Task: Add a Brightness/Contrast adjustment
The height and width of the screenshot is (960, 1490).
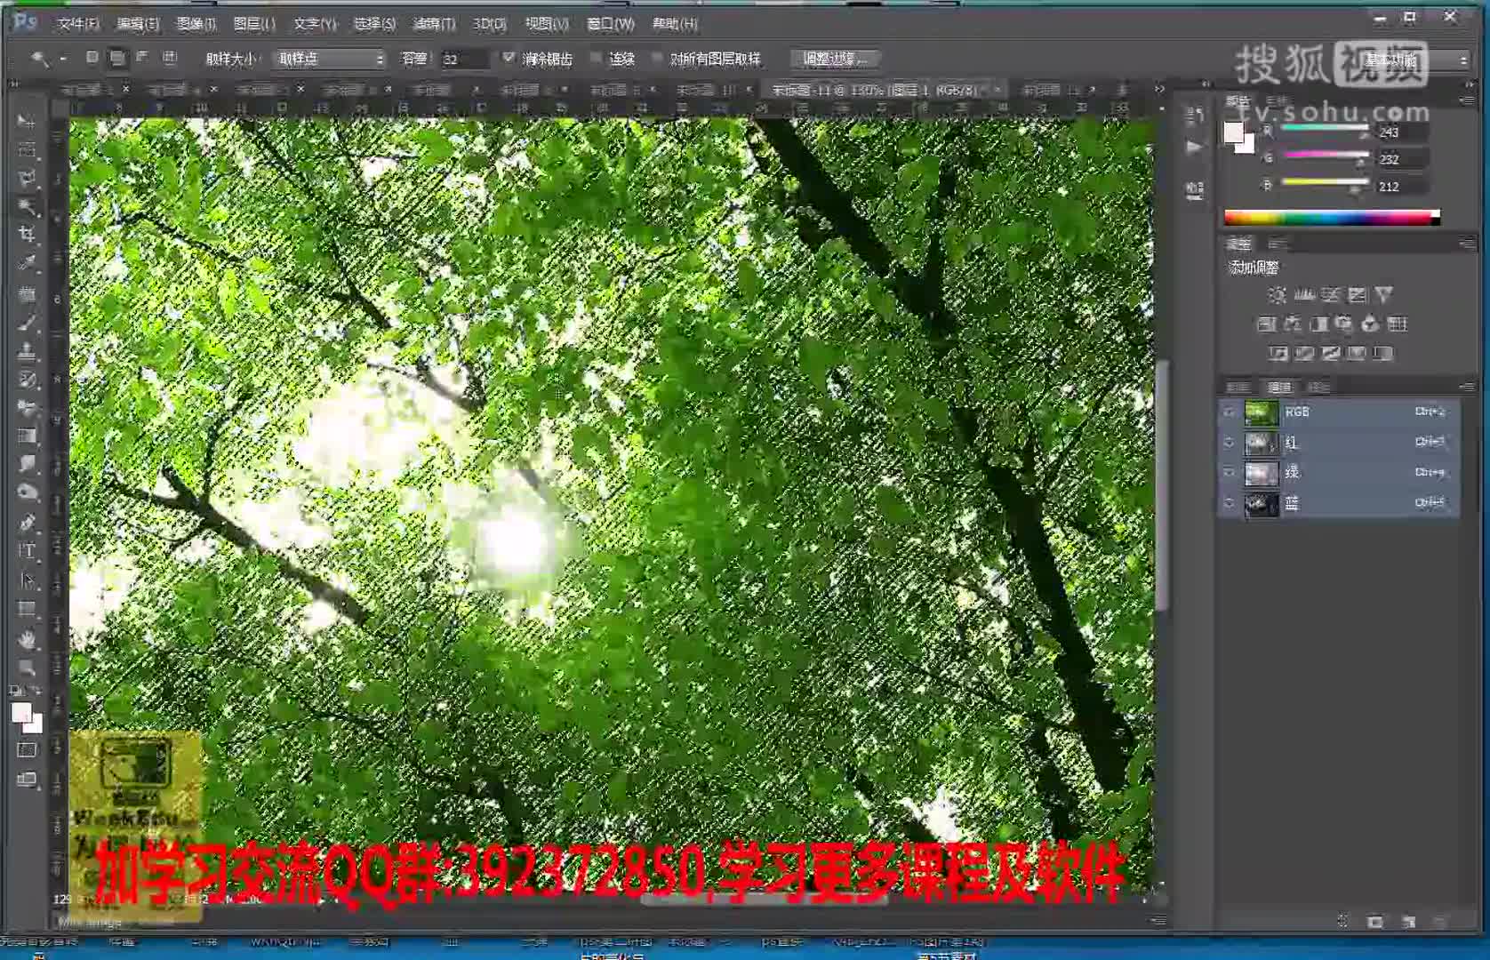Action: (x=1277, y=295)
